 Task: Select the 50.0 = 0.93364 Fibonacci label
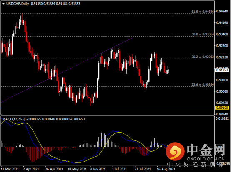point(203,34)
